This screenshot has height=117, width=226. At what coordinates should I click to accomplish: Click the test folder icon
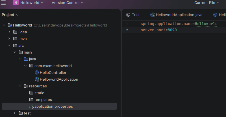click(x=21, y=113)
